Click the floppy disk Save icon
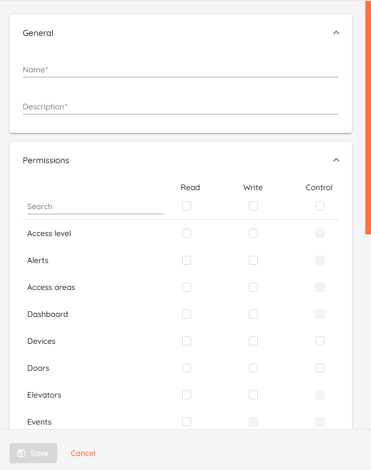Viewport: 371px width, 470px height. click(21, 453)
